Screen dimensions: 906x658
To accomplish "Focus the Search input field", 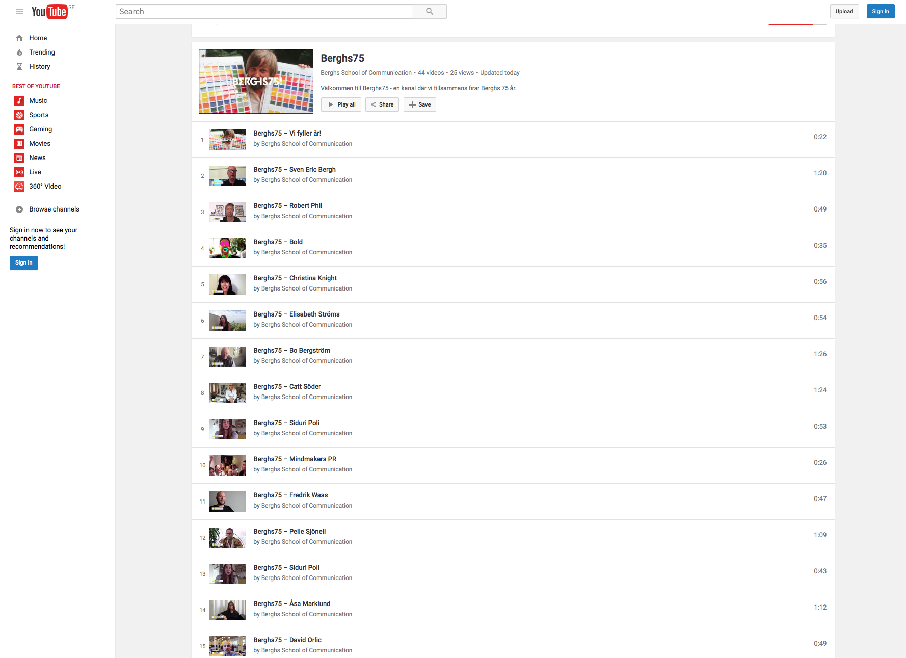I will tap(264, 12).
